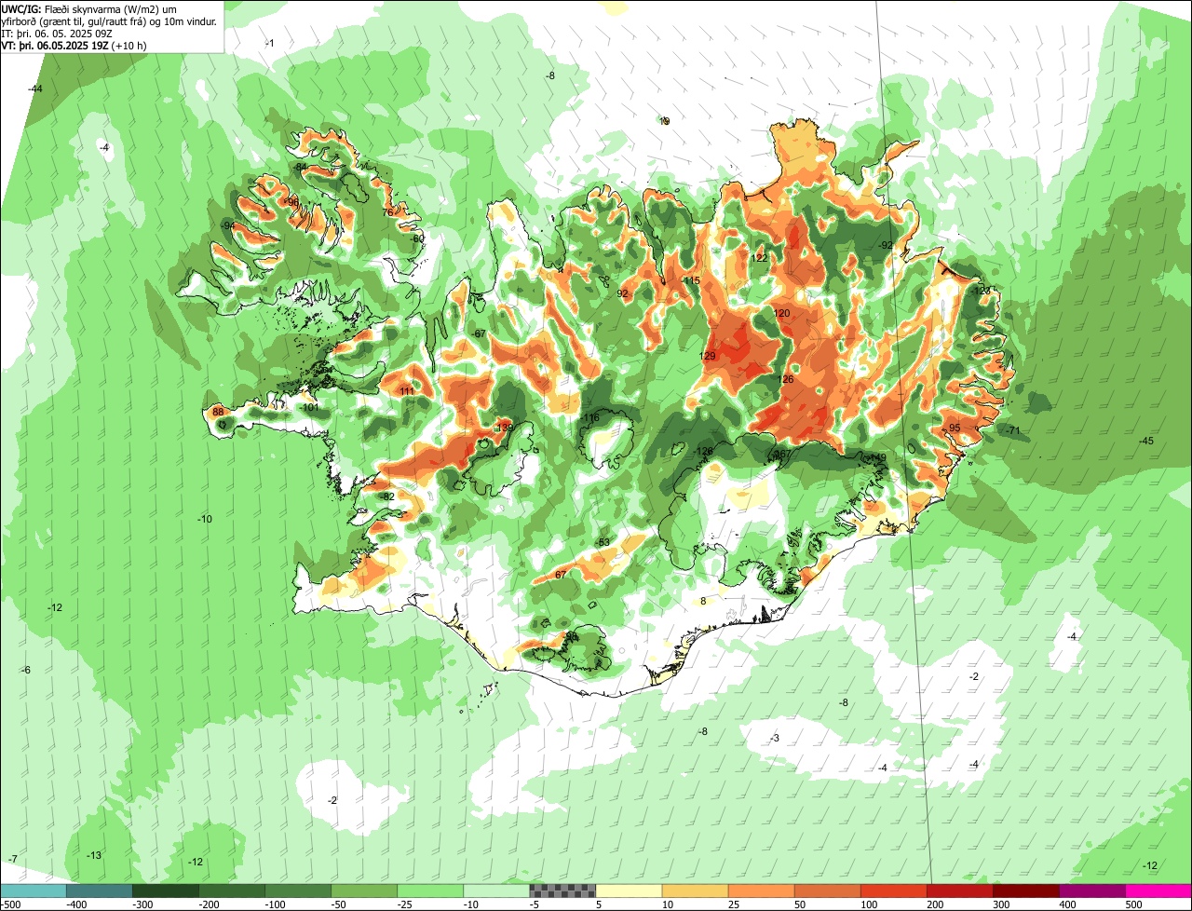Click the ocean value '-7'

pyautogui.click(x=13, y=858)
